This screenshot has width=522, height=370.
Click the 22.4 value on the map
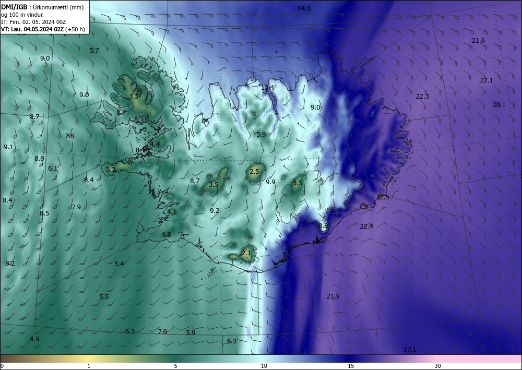pos(366,226)
